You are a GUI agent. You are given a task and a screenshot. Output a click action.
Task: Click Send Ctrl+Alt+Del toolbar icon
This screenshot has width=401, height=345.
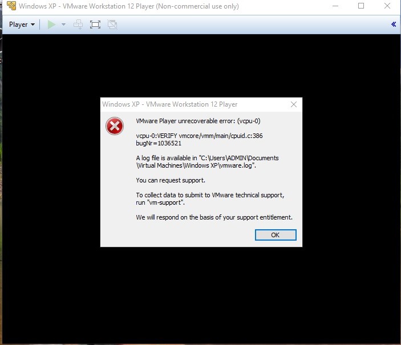78,25
